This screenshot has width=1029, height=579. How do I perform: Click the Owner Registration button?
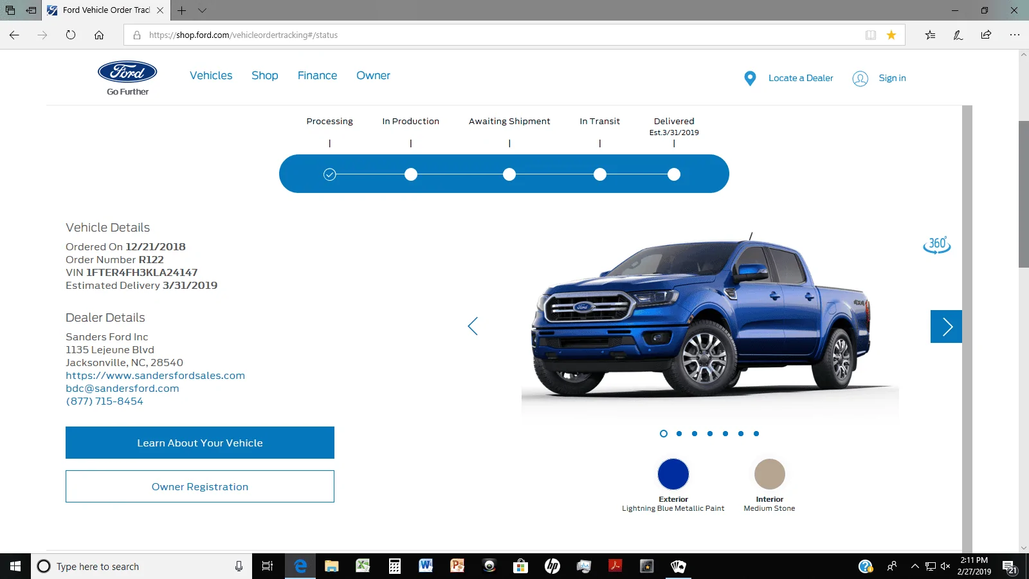[200, 486]
